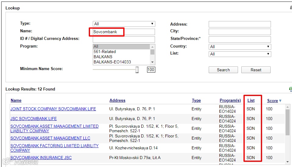Click Program list scroll-down arrow
Image resolution: width=292 pixels, height=167 pixels.
pos(152,62)
